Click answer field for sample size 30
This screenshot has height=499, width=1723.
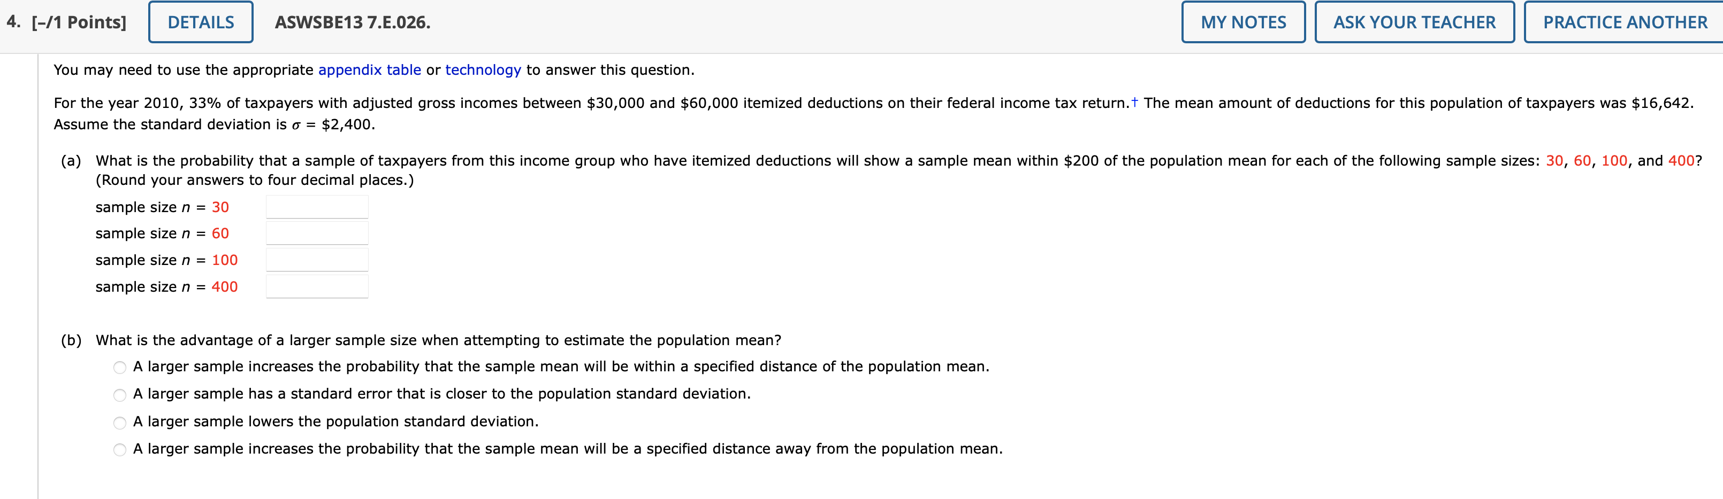point(316,206)
